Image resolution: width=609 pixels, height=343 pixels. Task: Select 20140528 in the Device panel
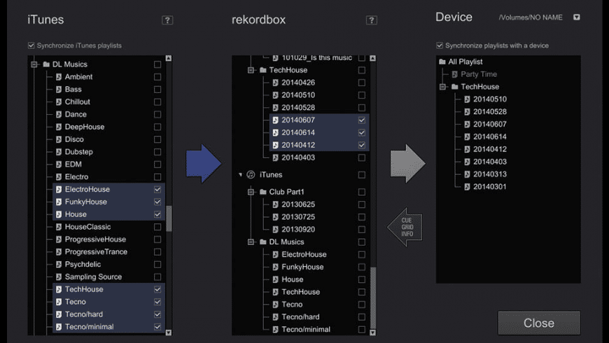(490, 112)
